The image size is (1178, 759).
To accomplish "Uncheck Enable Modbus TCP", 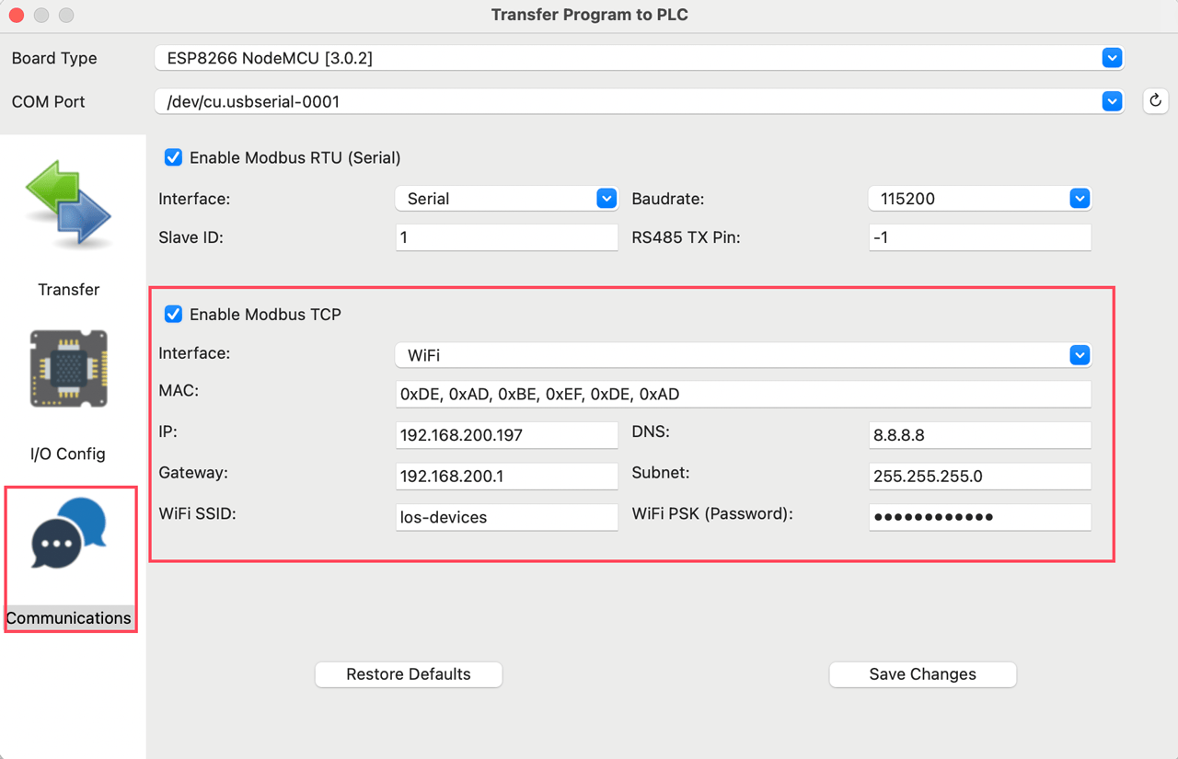I will pos(173,314).
